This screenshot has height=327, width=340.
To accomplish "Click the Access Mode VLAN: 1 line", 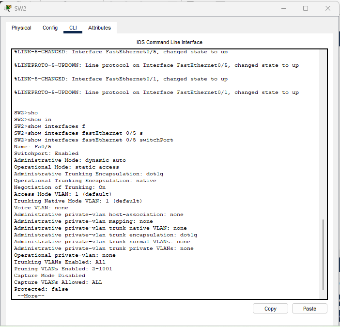I will 63,194.
